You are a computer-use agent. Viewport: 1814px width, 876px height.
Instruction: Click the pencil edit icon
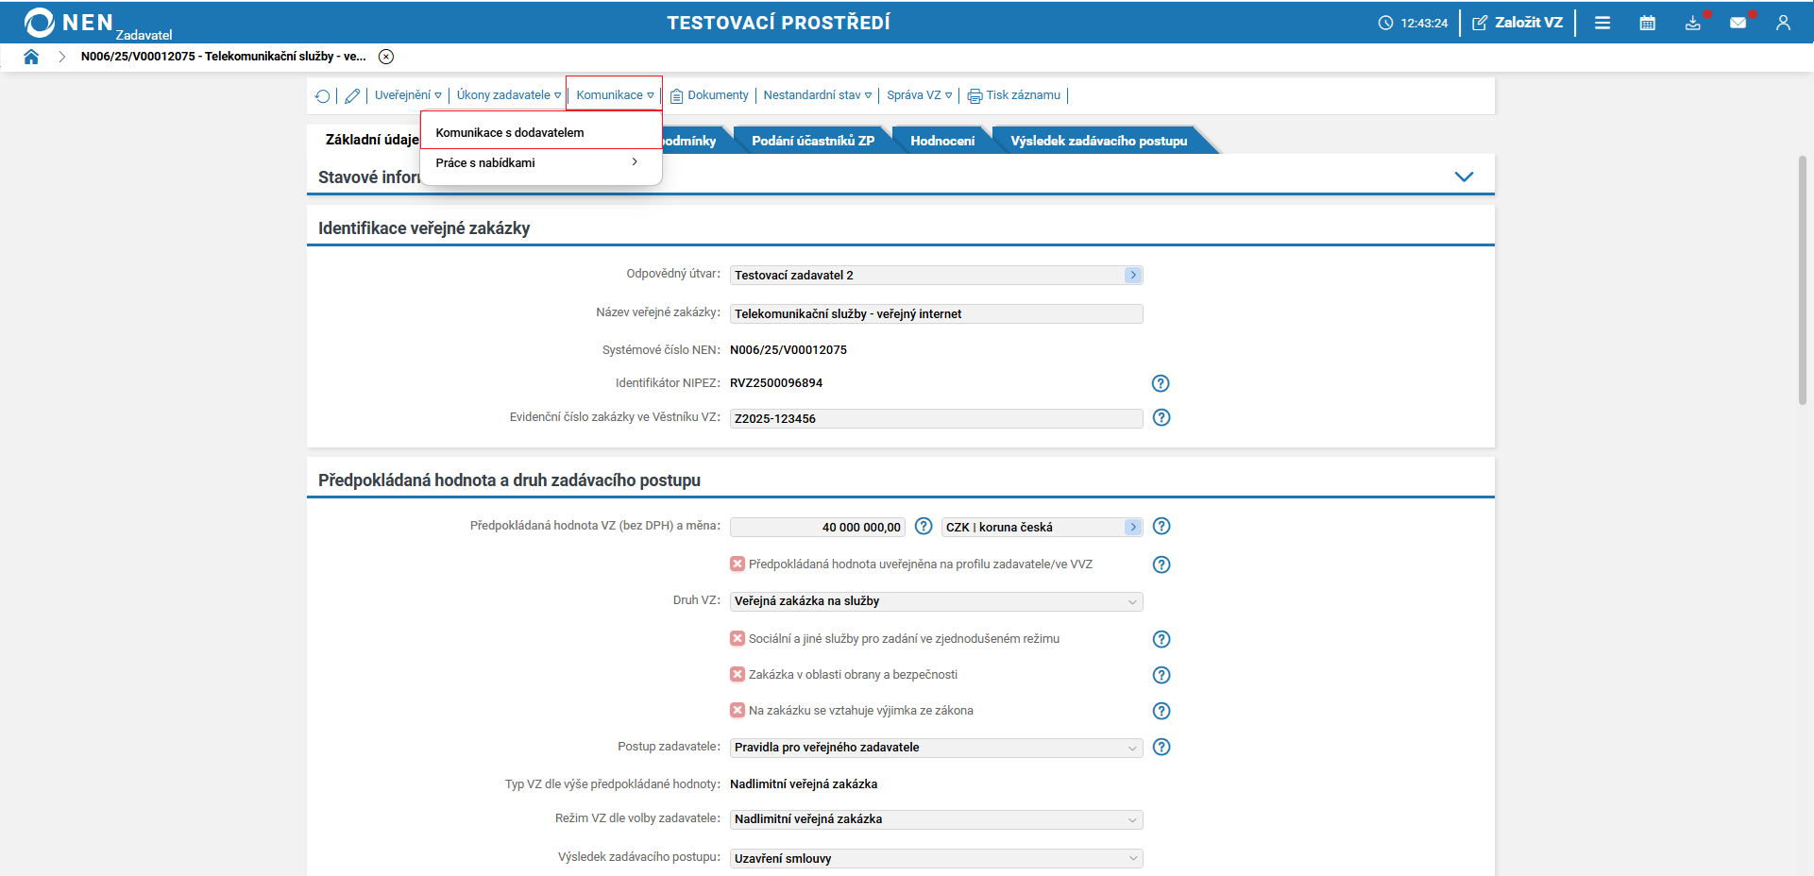(x=352, y=95)
